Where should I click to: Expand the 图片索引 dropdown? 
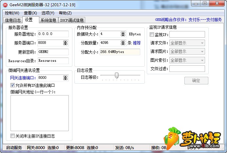[x=187, y=60]
